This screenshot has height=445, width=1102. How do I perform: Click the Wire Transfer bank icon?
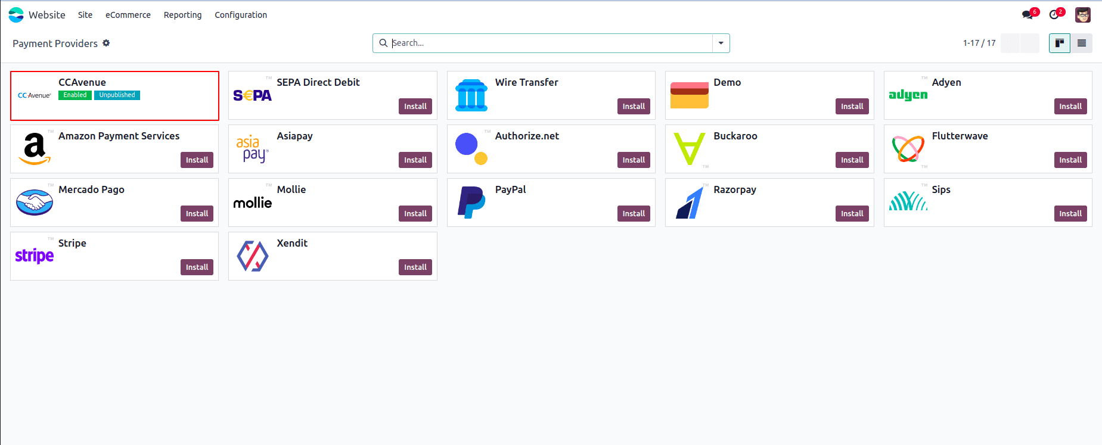click(x=471, y=95)
